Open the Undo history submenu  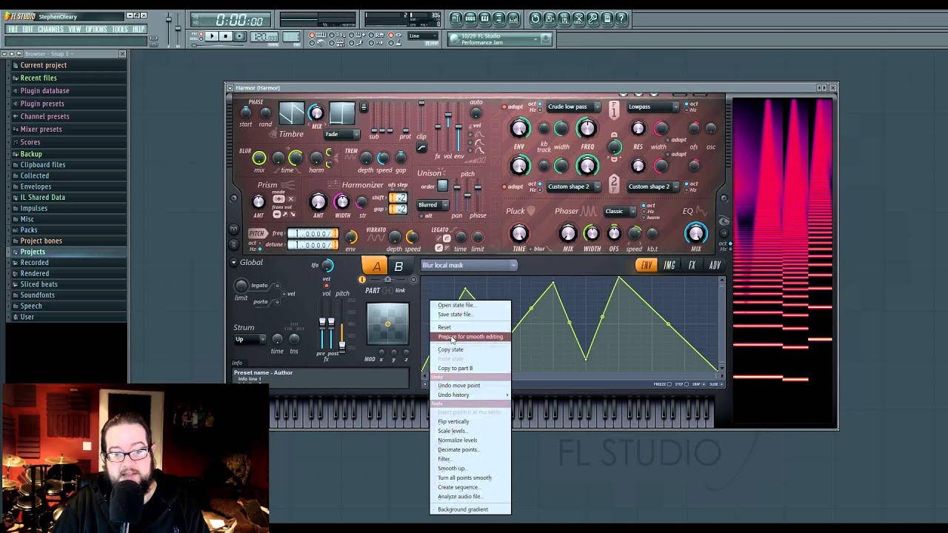pyautogui.click(x=470, y=395)
